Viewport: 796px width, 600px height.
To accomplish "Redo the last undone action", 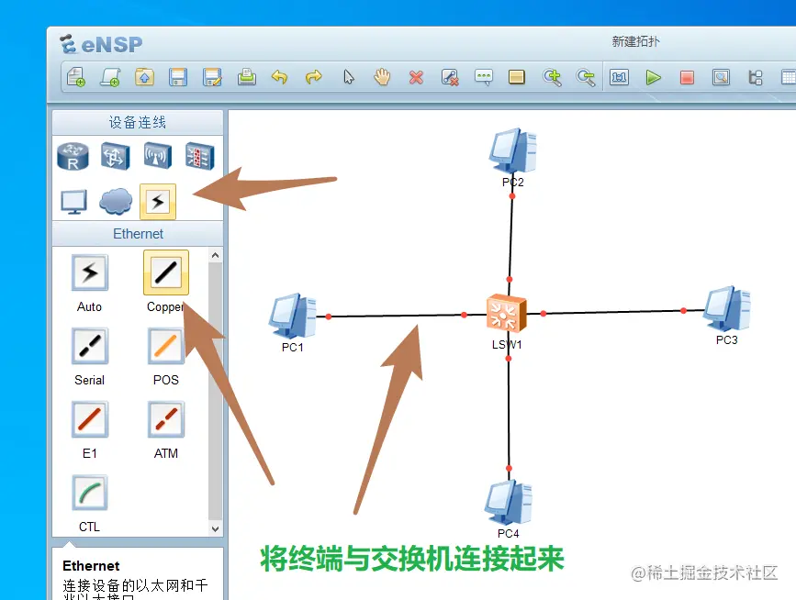I will click(x=314, y=77).
